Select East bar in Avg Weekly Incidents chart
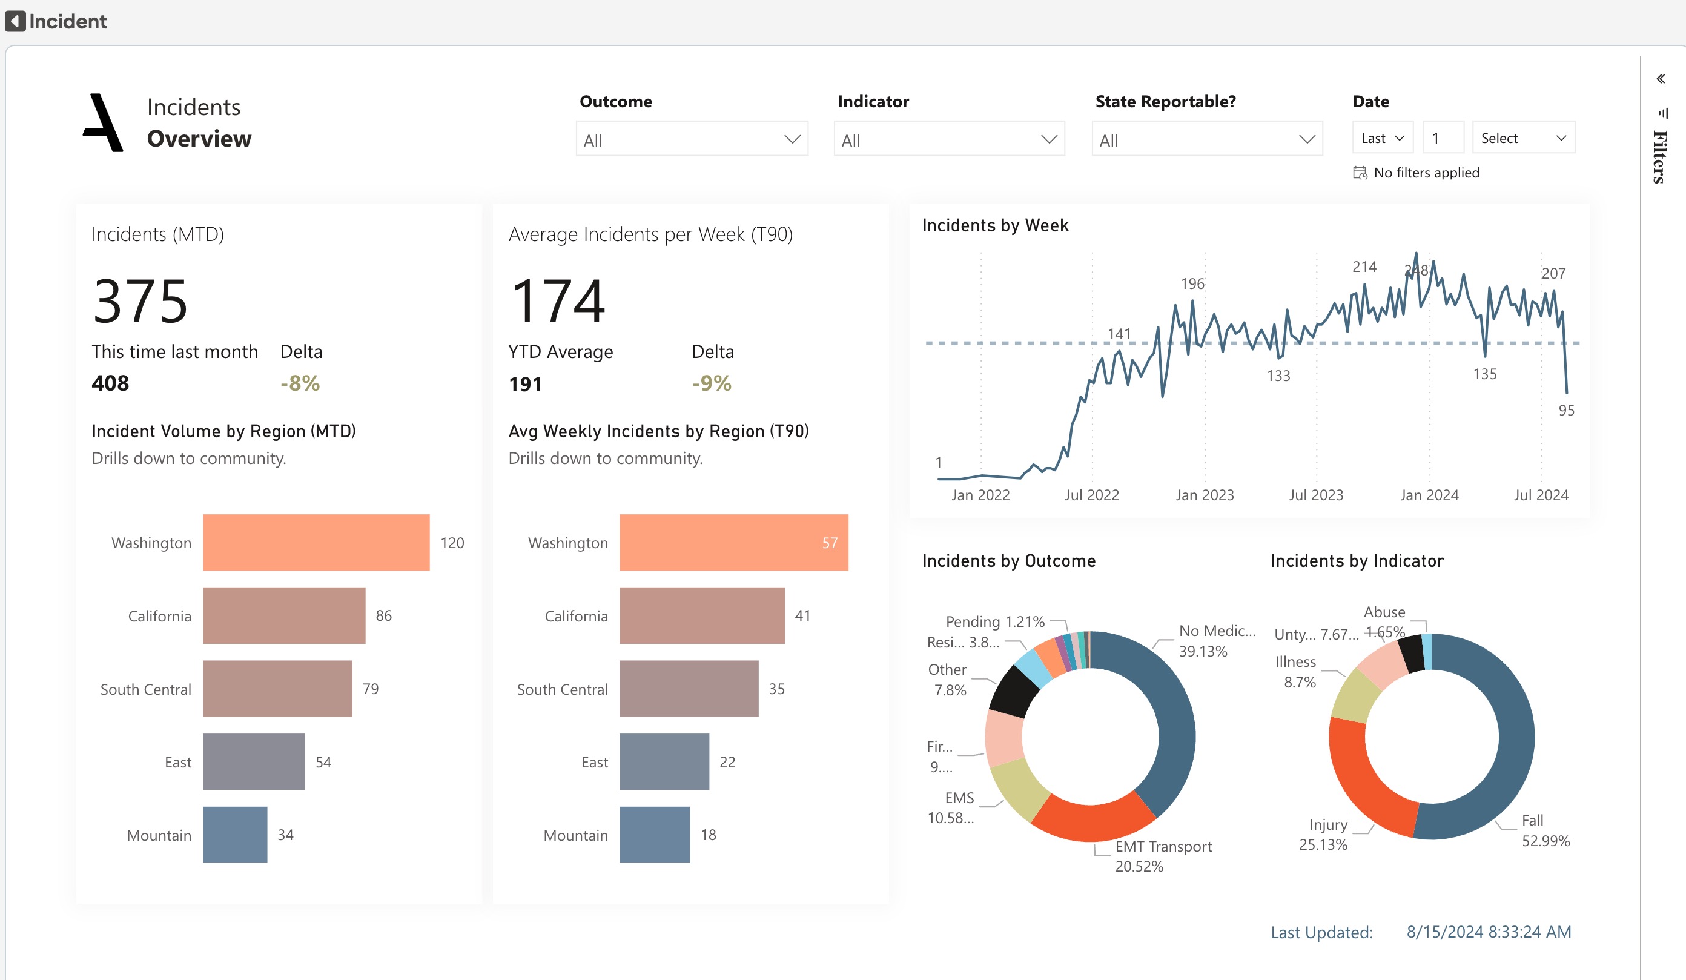1686x980 pixels. tap(664, 761)
